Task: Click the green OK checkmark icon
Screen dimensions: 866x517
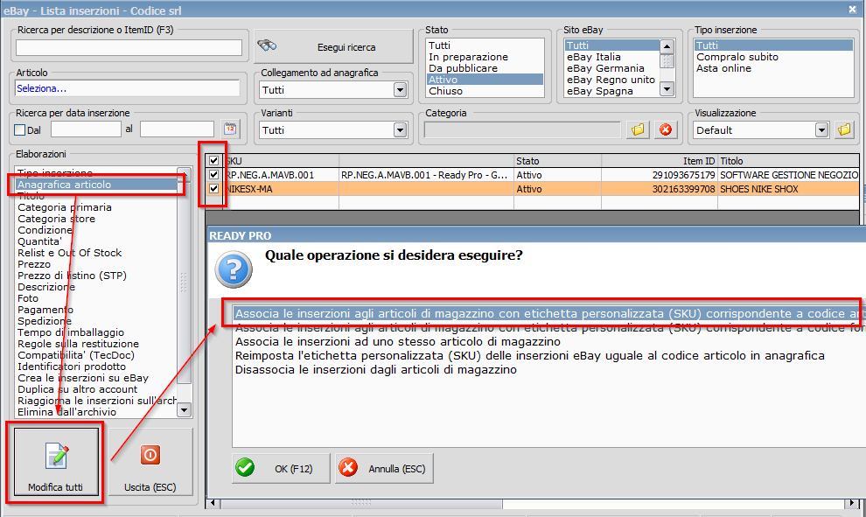Action: click(x=245, y=468)
